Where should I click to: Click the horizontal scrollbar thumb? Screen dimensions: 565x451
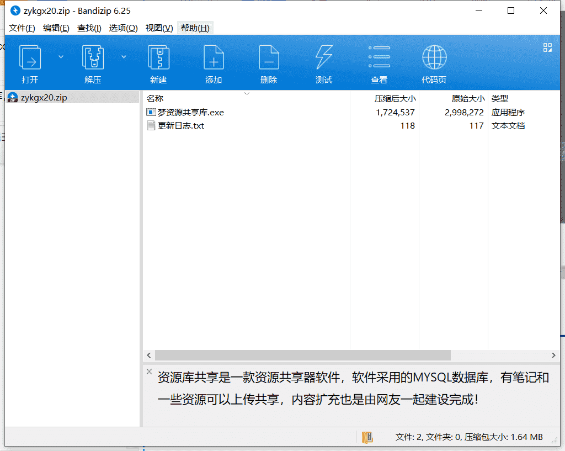303,355
